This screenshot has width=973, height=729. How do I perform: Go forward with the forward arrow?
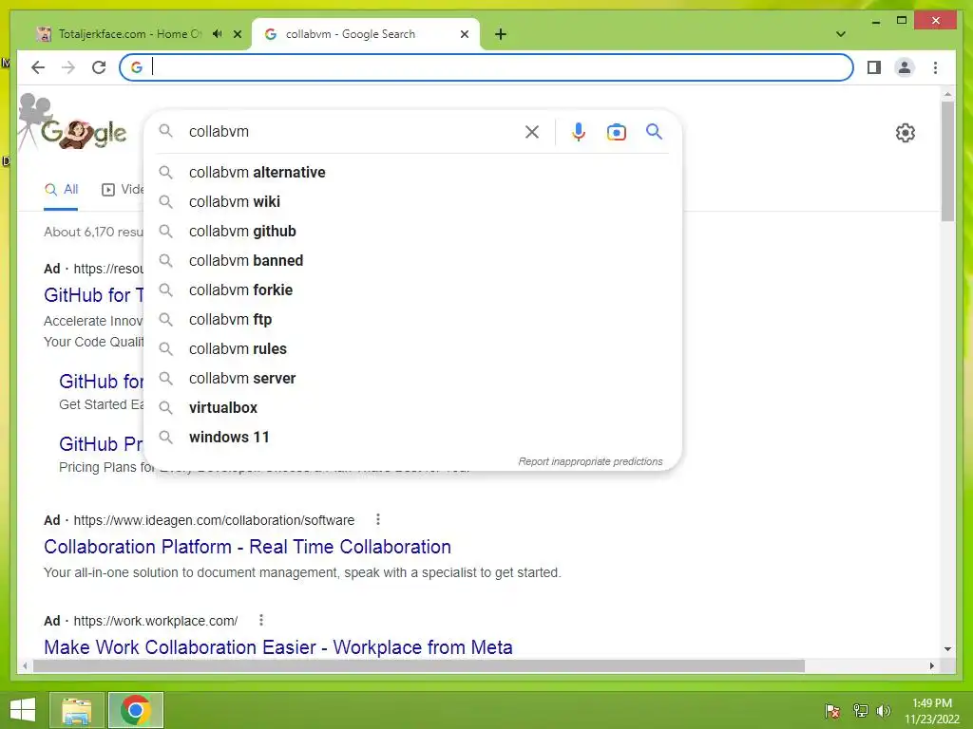[68, 67]
